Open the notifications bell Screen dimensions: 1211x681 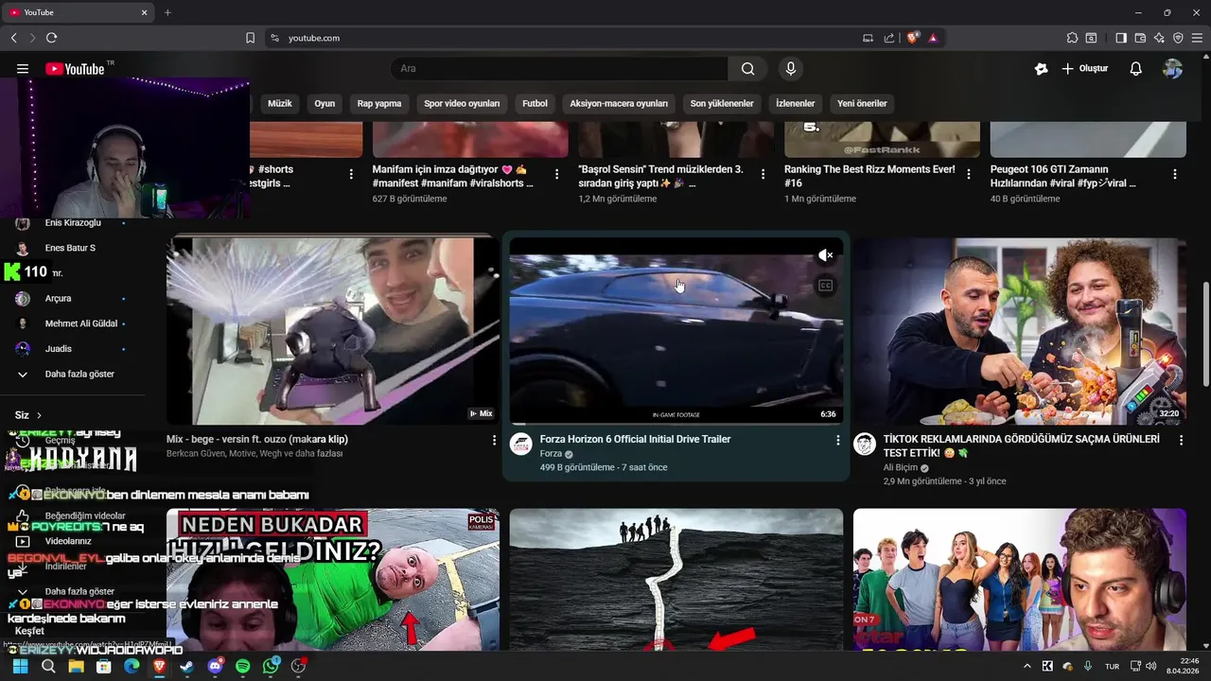[x=1136, y=69]
